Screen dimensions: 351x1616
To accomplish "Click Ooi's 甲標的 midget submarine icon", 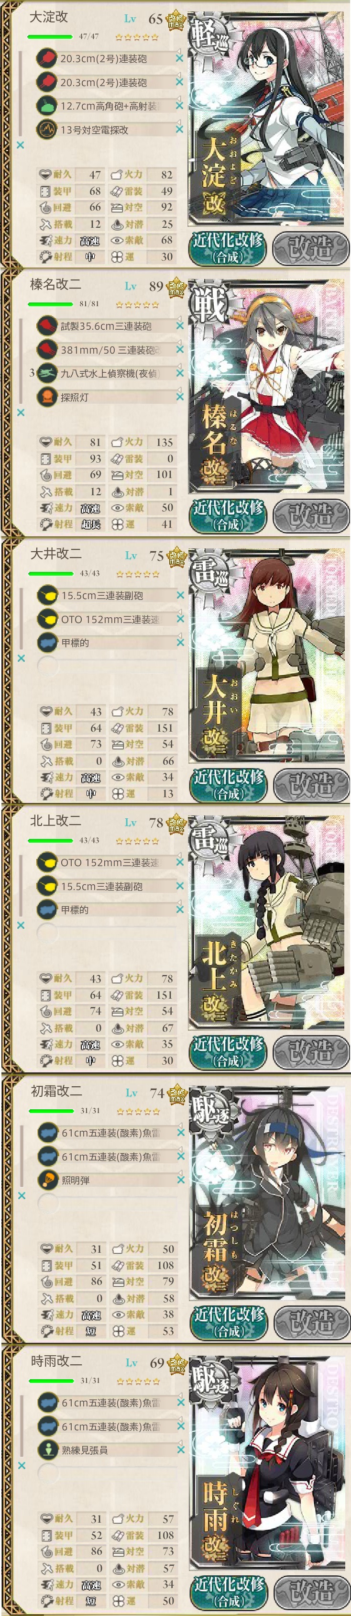I will (47, 642).
